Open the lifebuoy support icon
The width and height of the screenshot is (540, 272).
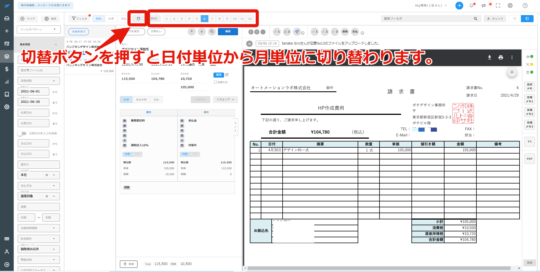(510, 6)
